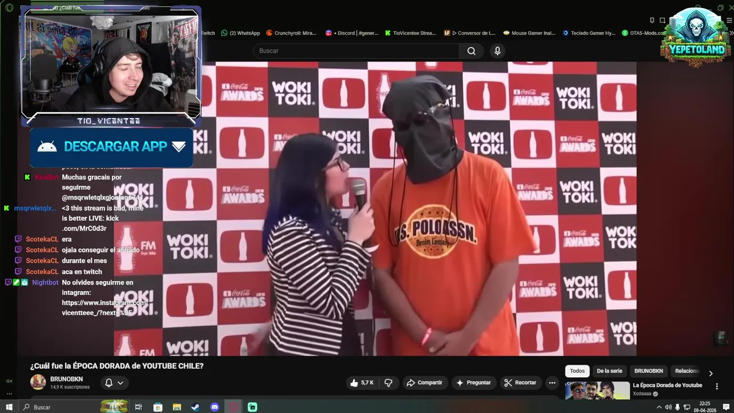This screenshot has height=413, width=734.
Task: Select the De la serie chip
Action: [609, 371]
